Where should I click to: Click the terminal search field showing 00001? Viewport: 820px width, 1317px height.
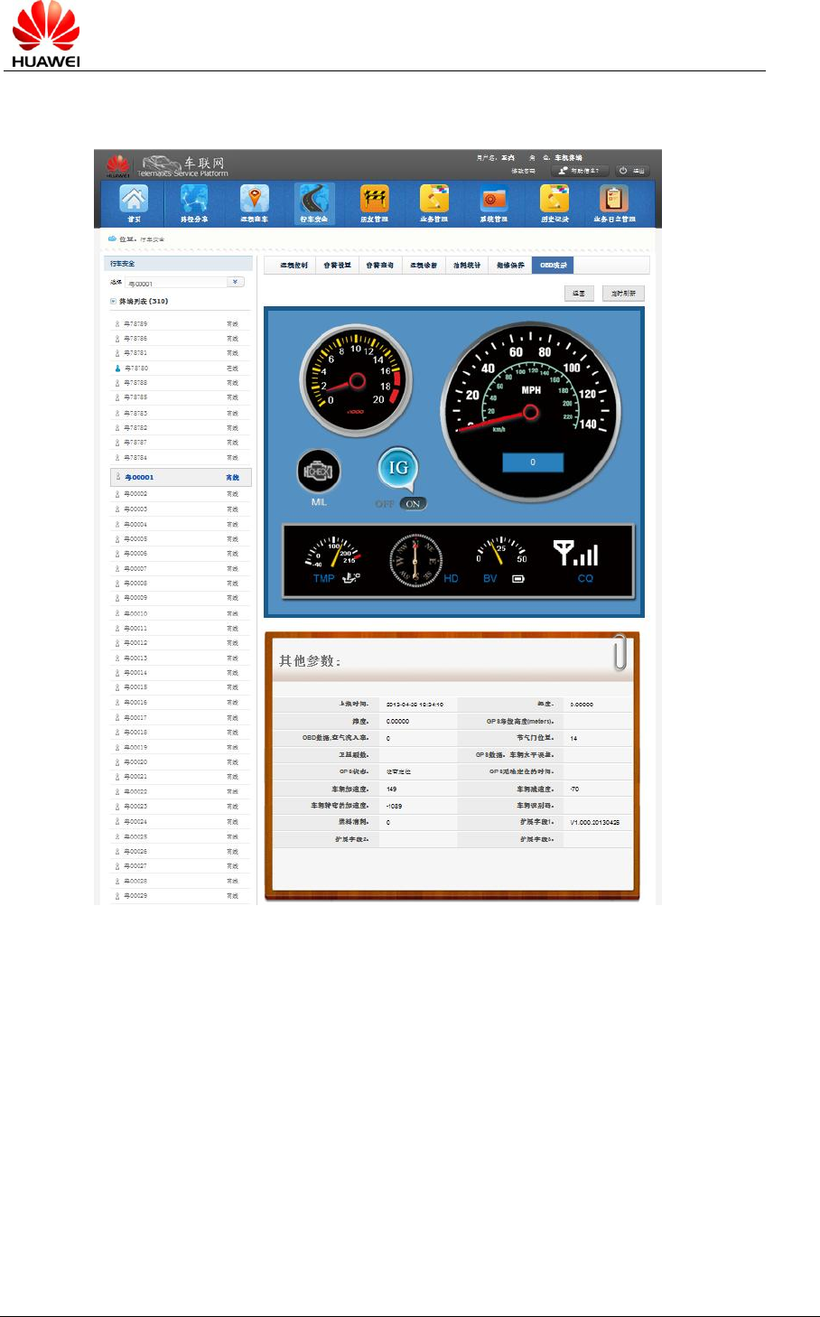click(x=176, y=283)
